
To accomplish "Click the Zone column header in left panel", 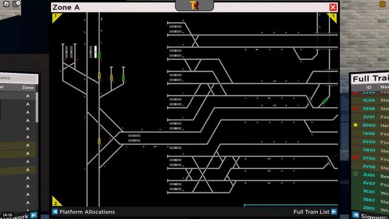I will 27,88.
